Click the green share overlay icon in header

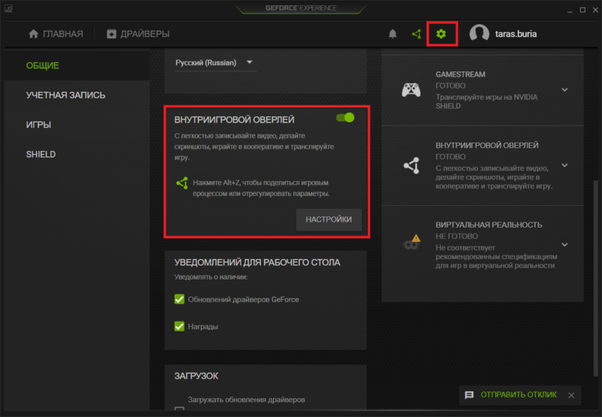(417, 34)
